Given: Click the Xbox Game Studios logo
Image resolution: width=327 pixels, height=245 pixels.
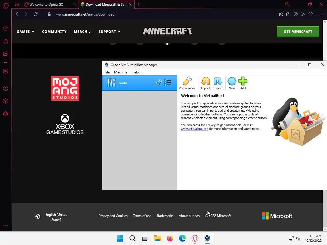Looking at the screenshot, I should coord(65,124).
